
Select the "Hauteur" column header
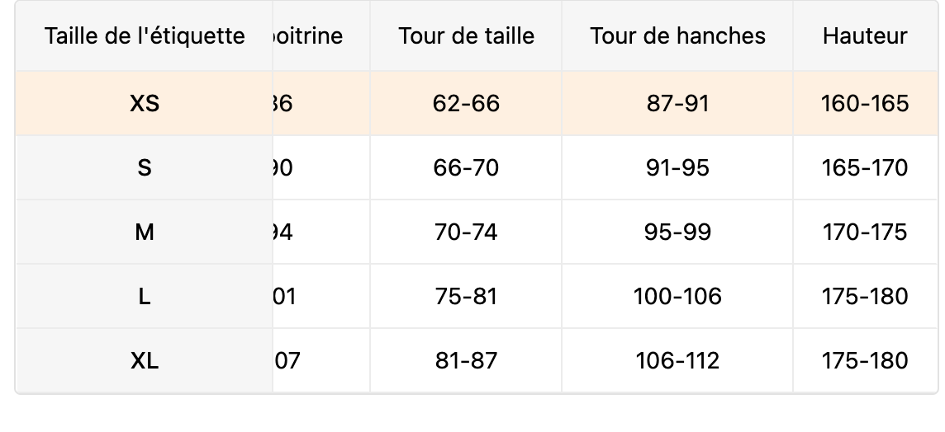coord(864,36)
